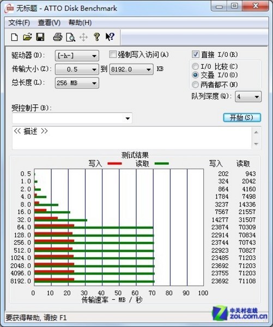Click the green 读取 legend swatch
Image resolution: width=273 pixels, height=327 pixels.
pyautogui.click(x=162, y=164)
